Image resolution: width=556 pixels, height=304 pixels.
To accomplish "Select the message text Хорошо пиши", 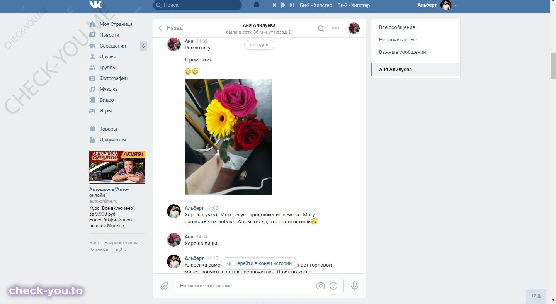I will (201, 243).
